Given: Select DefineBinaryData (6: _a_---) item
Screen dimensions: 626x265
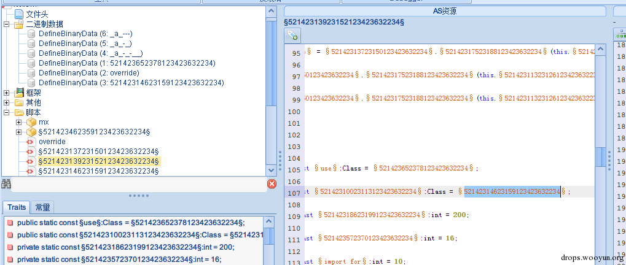Looking at the screenshot, I should (x=85, y=34).
